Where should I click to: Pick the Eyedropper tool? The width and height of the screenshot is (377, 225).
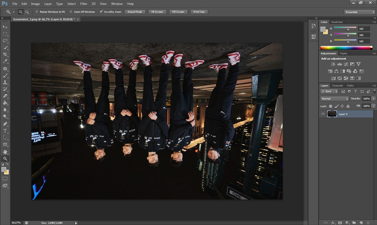click(5, 61)
